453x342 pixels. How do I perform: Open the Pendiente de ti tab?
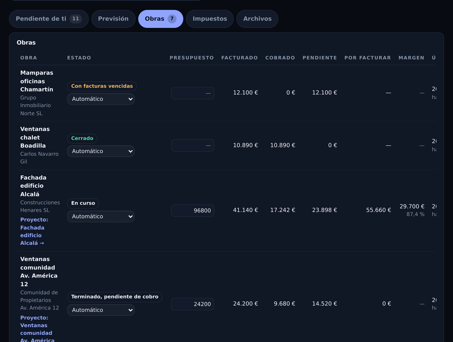pos(49,19)
